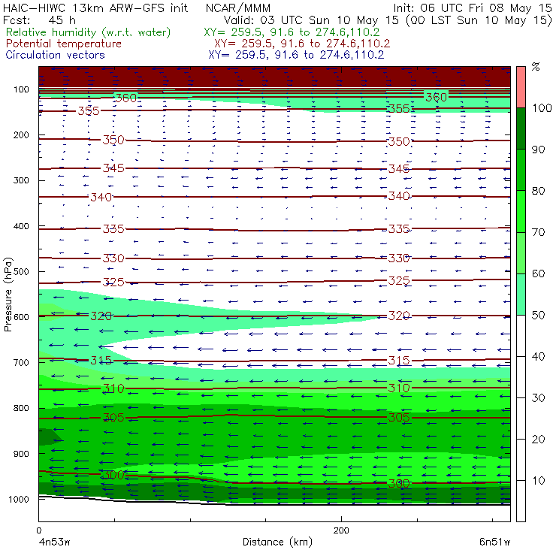The image size is (556, 556).
Task: Click the '600' pressure axis tick label
Action: coord(21,316)
